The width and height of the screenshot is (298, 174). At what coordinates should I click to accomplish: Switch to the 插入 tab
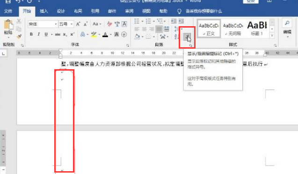pos(44,11)
